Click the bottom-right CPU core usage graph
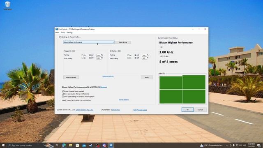This screenshot has width=263, height=148. pos(194,97)
